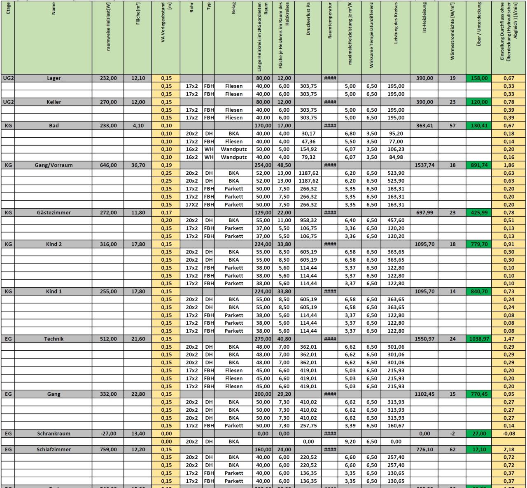527x488 pixels.
Task: Click the 'Einstellung Durchfluss ohne Überdeckung' header
Action: 509,37
